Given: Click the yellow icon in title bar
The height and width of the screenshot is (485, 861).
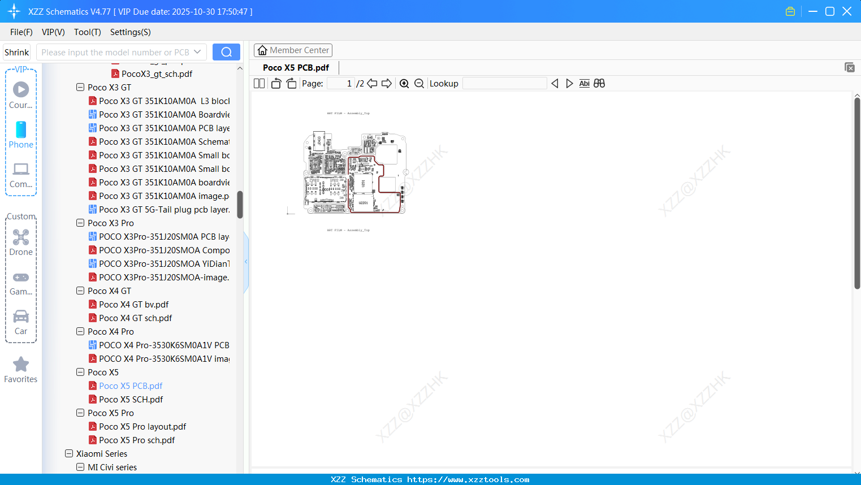Looking at the screenshot, I should tap(790, 11).
